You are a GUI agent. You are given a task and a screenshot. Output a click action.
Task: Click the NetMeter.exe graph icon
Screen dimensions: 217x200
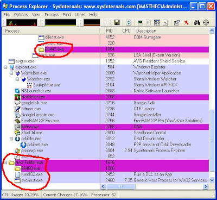(17, 97)
